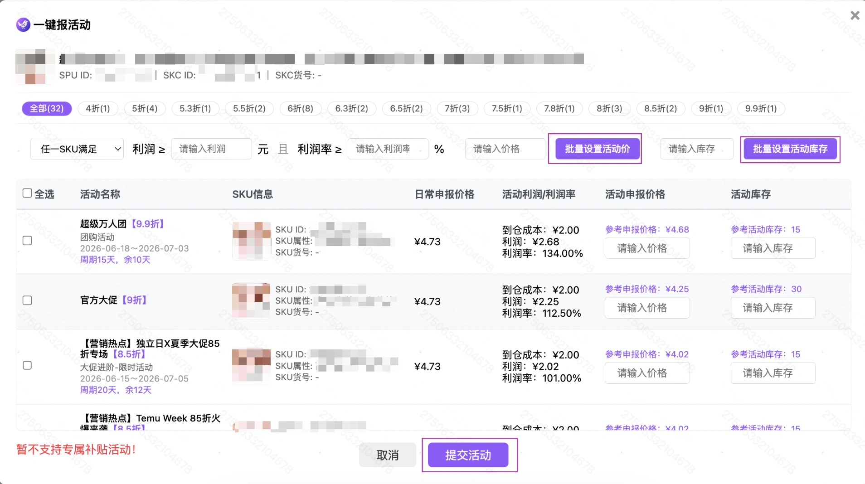This screenshot has height=484, width=865.
Task: Select the 5.5折(2) filter tab
Action: pyautogui.click(x=249, y=109)
